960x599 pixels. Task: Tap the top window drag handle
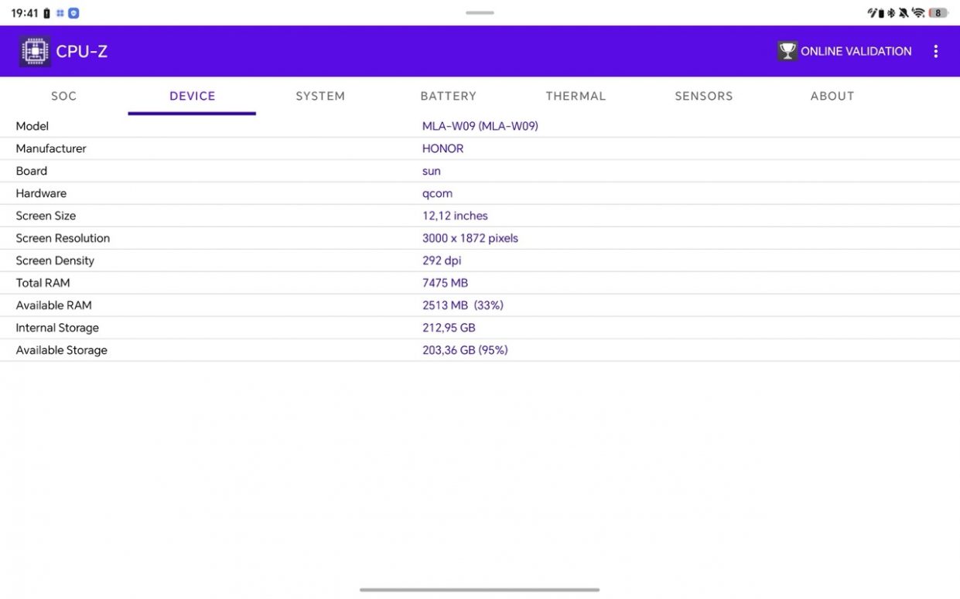click(x=480, y=12)
